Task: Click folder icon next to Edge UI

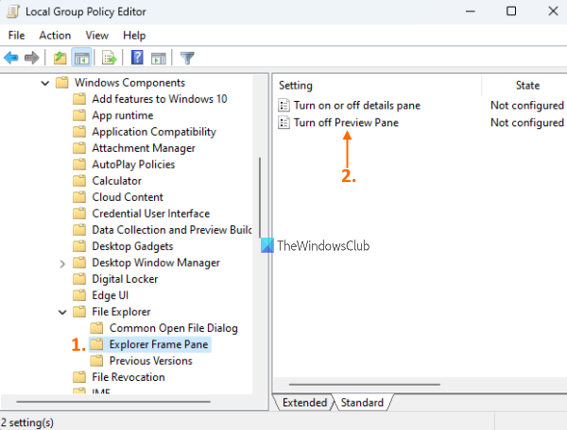Action: click(79, 295)
